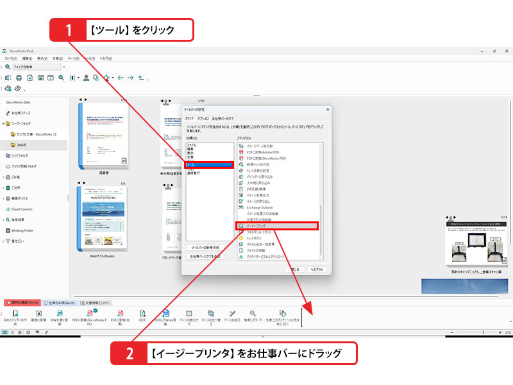Click the stamp-shaped toolbar icon
This screenshot has width=513, height=385.
(x=86, y=78)
